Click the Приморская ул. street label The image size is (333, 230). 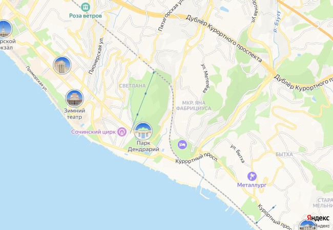pos(36,79)
